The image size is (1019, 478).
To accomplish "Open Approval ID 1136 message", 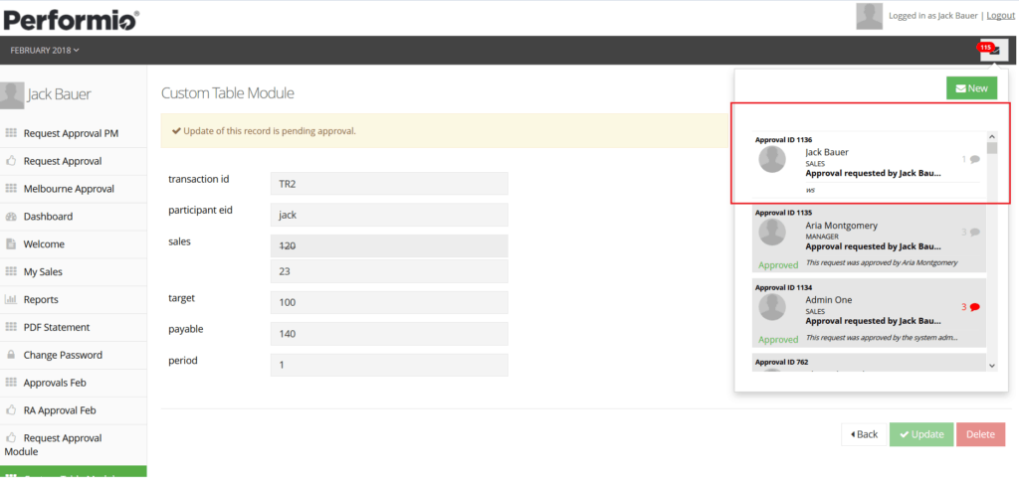I will coord(869,165).
